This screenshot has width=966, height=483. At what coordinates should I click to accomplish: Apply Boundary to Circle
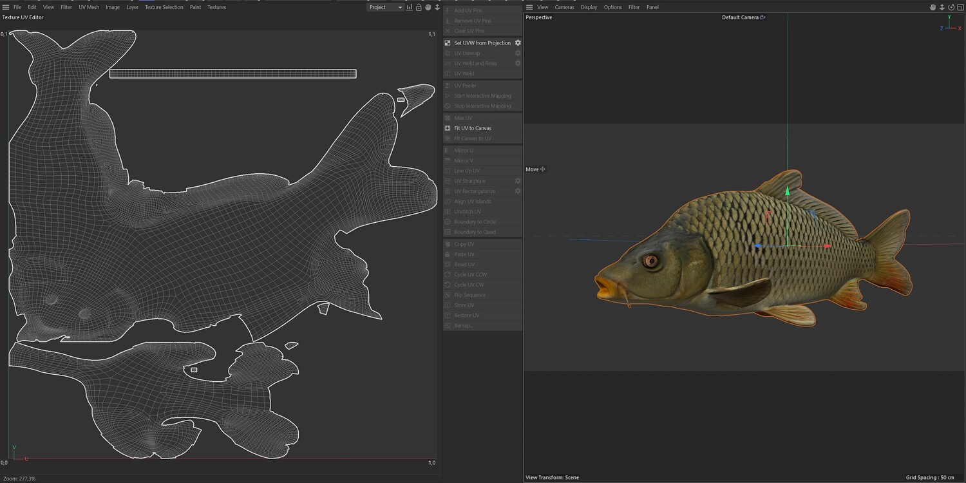pos(483,222)
